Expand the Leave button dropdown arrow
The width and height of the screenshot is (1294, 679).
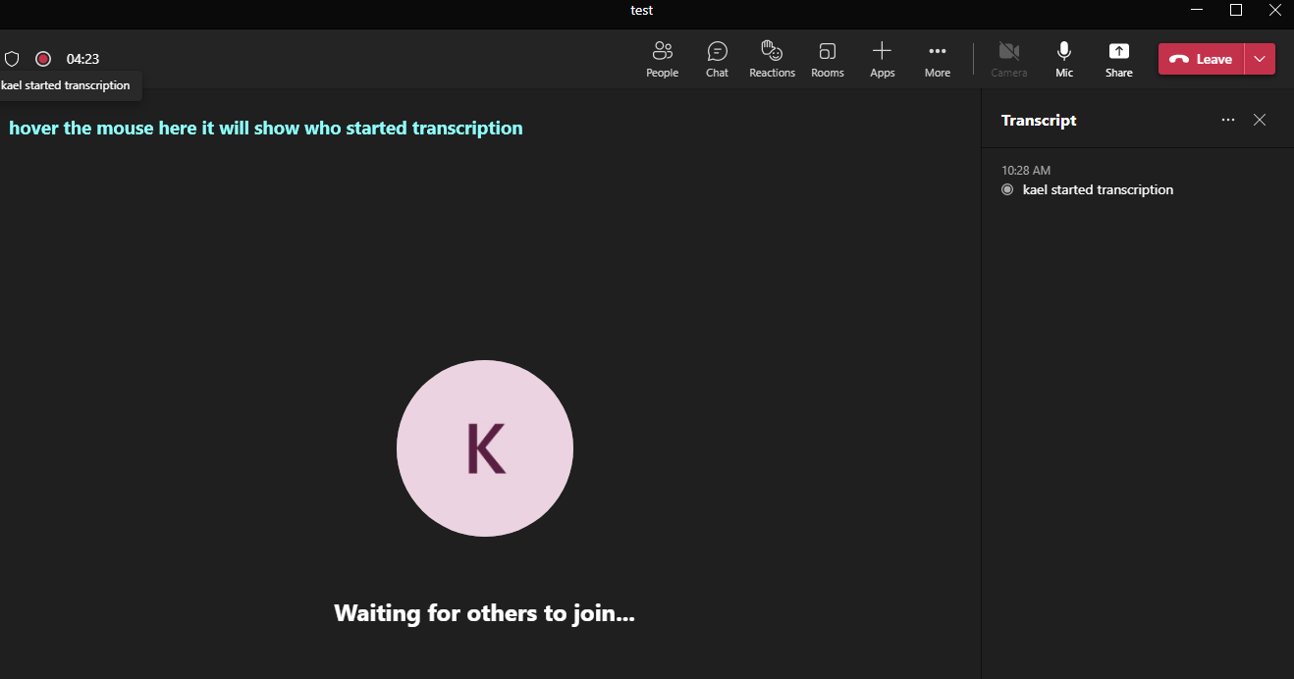[1260, 59]
